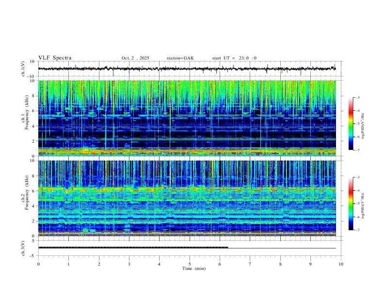Screen dimensions: 384x296
Task: Click the "-7" tick on the lower colorbar
Action: click(x=358, y=230)
